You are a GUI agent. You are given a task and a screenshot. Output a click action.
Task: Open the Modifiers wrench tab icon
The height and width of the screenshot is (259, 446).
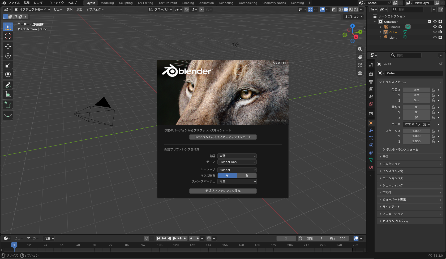coord(371,130)
